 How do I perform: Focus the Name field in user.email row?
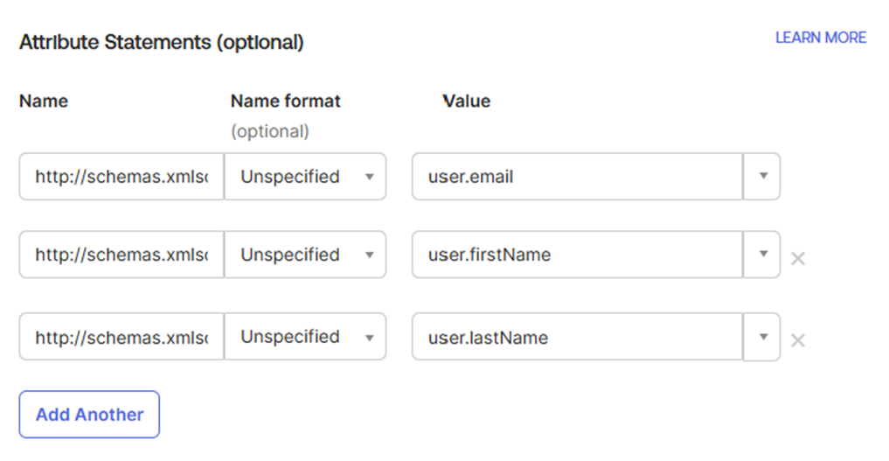click(x=122, y=177)
